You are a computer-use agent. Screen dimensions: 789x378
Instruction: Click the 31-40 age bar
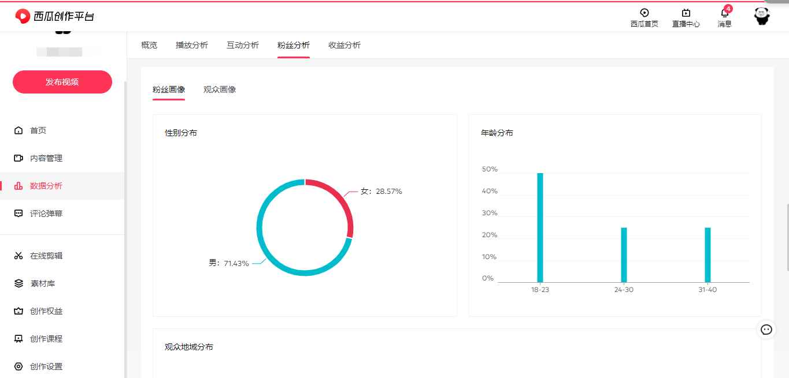707,255
